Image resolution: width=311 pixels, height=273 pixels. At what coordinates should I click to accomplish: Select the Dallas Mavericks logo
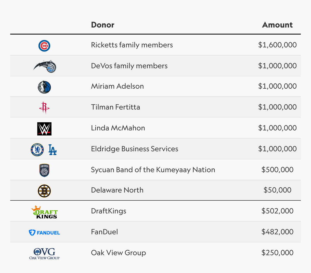(x=44, y=87)
